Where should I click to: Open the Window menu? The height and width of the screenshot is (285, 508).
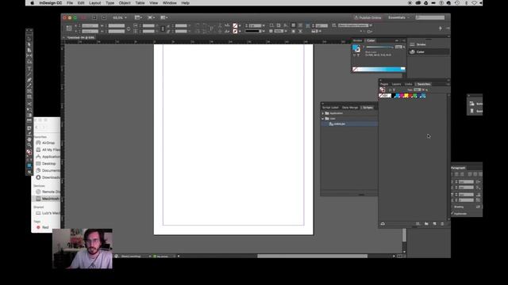(169, 3)
